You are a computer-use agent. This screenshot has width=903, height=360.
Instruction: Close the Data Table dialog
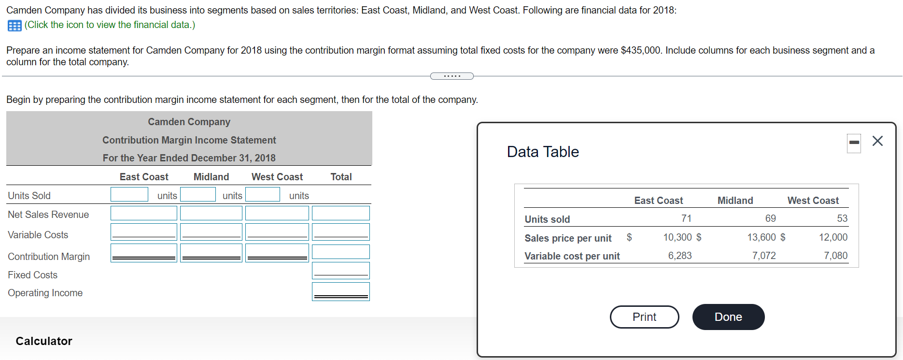click(x=877, y=141)
